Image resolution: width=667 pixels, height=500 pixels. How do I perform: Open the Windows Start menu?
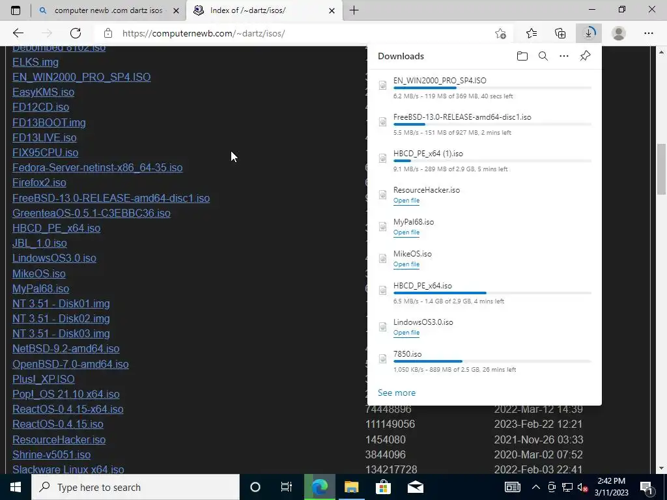click(x=16, y=487)
